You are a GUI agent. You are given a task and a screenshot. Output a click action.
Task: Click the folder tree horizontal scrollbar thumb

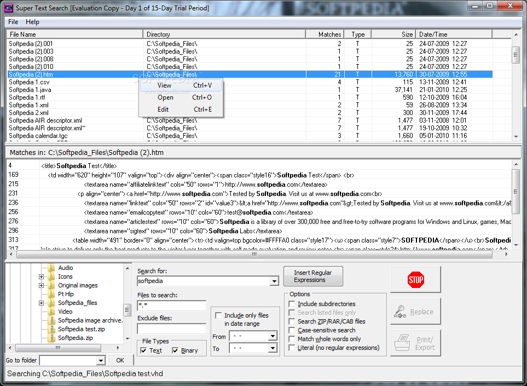58,348
